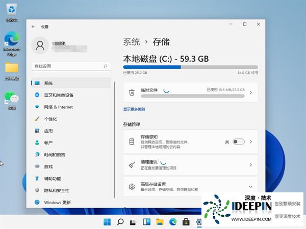Click the back arrow in Settings

(33, 26)
